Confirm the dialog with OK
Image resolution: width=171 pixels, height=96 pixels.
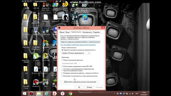point(79,87)
